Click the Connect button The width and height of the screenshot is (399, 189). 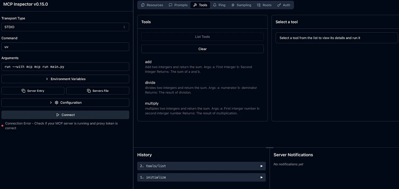65,115
